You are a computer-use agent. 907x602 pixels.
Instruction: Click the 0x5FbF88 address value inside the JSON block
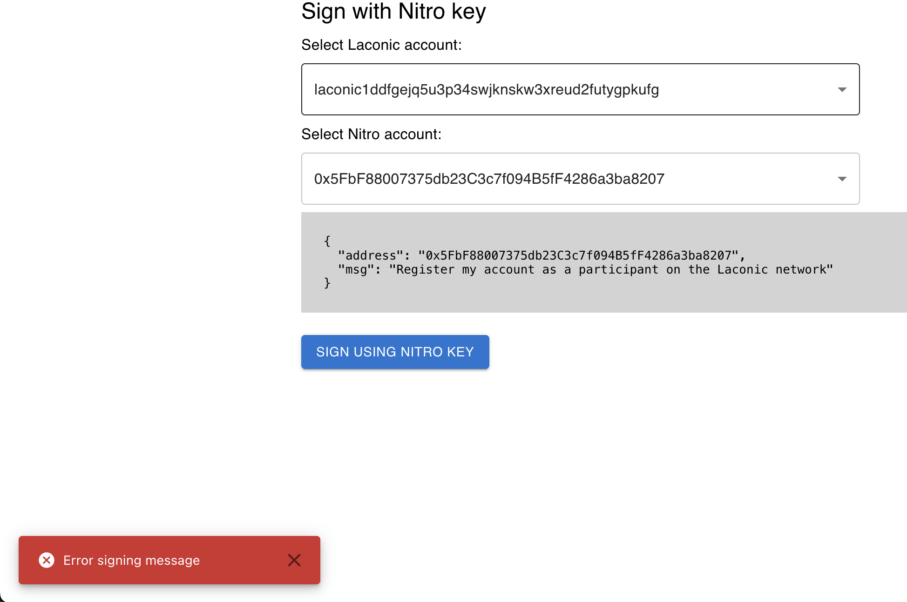(x=578, y=255)
